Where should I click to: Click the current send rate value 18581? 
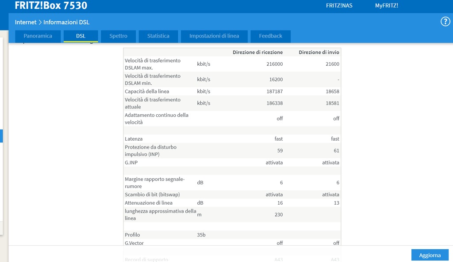332,103
